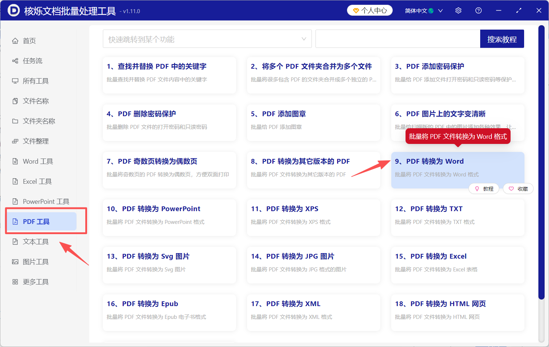
Task: Open the Word 工具 section icon
Action: (15, 161)
